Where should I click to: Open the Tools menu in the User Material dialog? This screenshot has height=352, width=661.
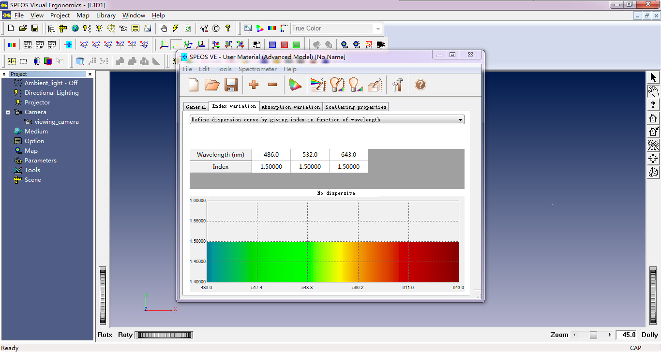(224, 69)
